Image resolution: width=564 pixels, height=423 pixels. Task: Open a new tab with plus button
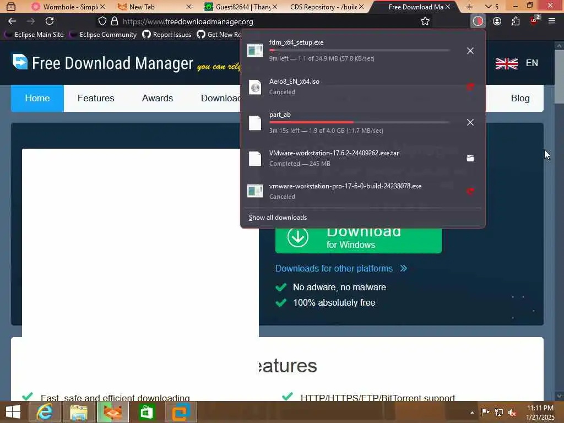click(x=469, y=7)
